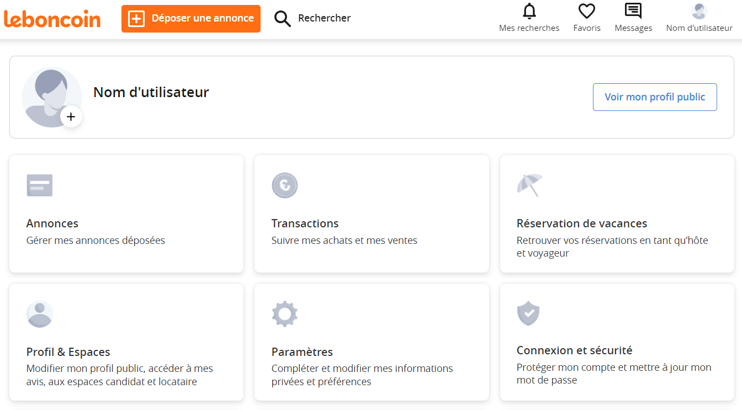
Task: Open Voir mon profil public
Action: pyautogui.click(x=655, y=97)
